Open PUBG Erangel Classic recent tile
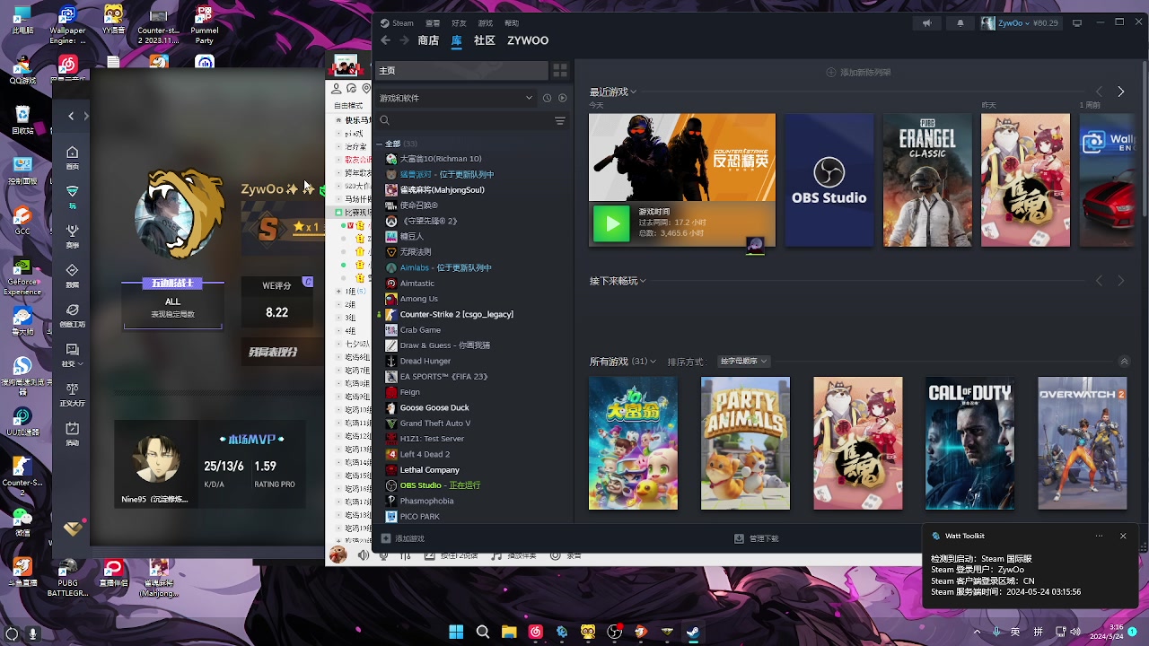1149x646 pixels. click(x=927, y=179)
